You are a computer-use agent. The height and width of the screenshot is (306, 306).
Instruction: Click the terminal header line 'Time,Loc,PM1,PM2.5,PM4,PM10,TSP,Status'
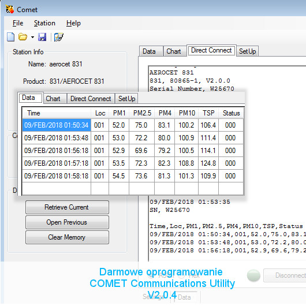[226, 226]
